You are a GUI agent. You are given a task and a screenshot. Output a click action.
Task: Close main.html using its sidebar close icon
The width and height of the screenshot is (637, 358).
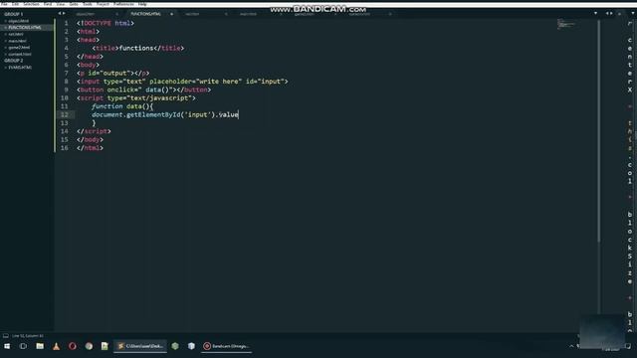pos(5,41)
